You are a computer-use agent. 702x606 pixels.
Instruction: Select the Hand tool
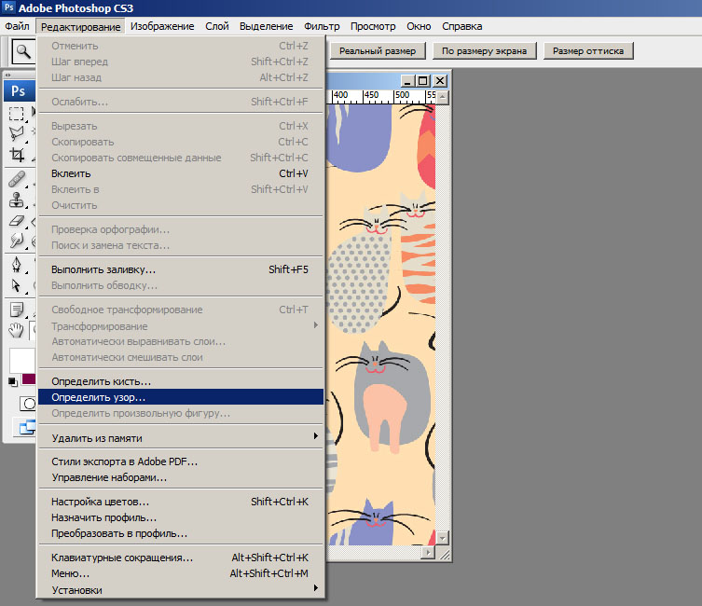pyautogui.click(x=17, y=330)
